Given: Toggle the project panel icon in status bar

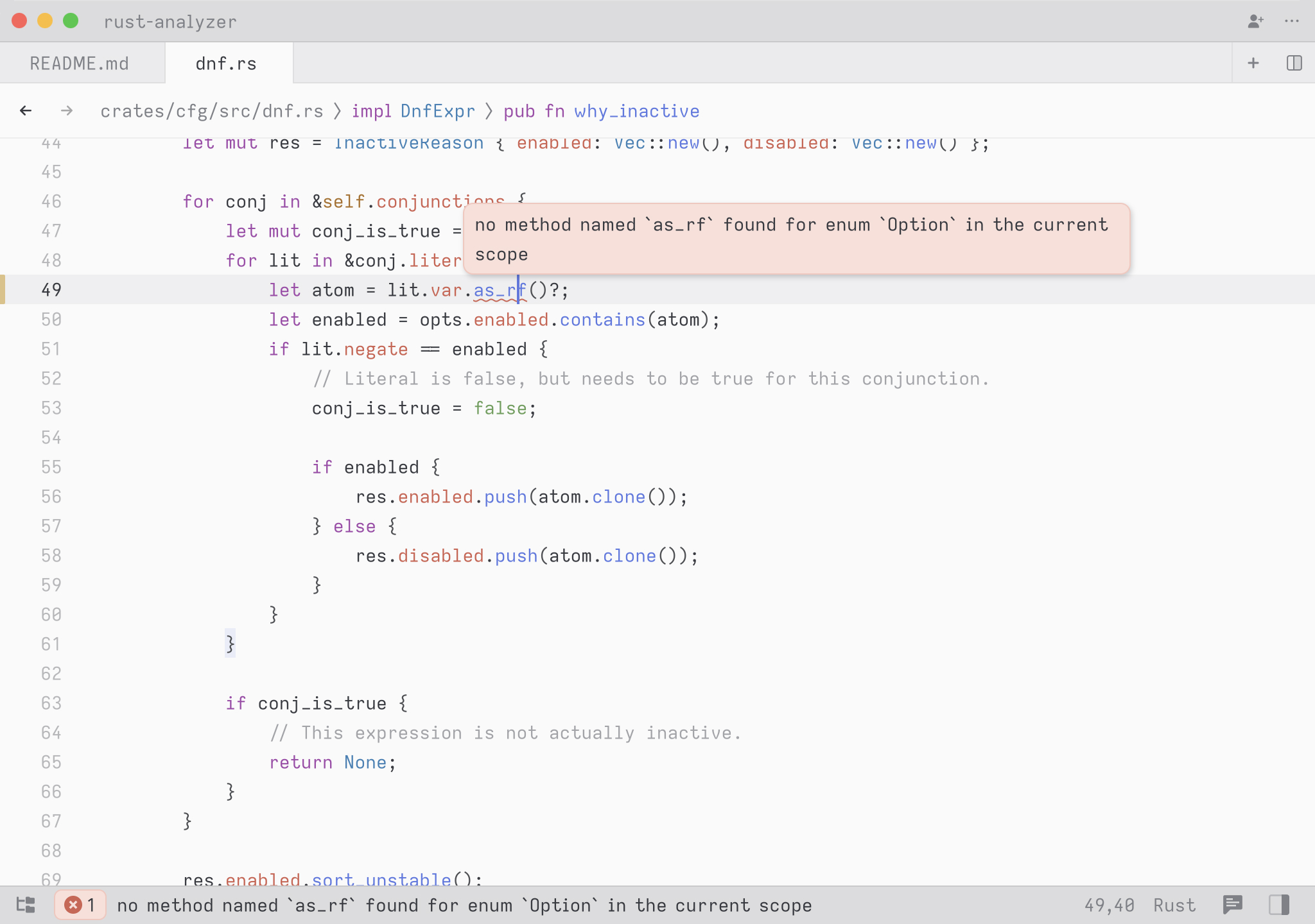Looking at the screenshot, I should (26, 905).
